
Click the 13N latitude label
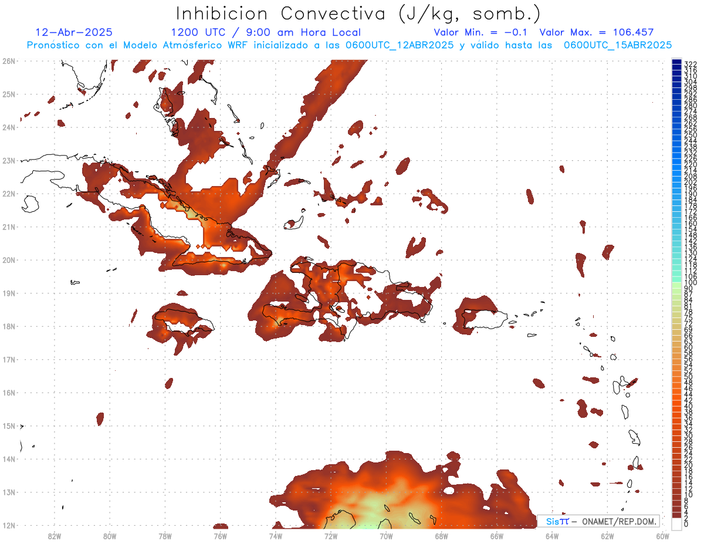[x=8, y=492]
